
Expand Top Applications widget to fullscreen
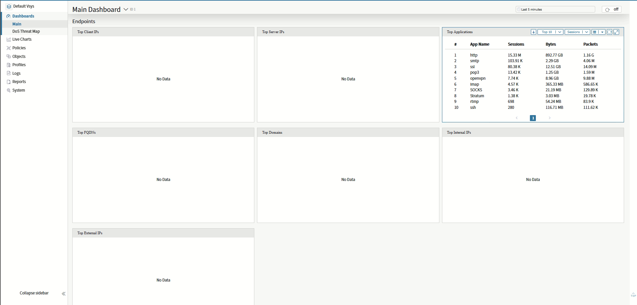pos(616,32)
